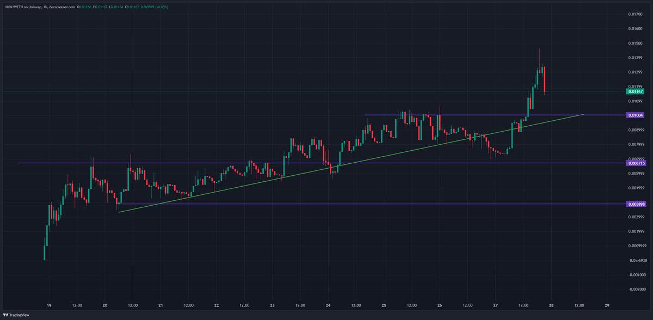This screenshot has height=320, width=653.
Task: Click the (+0.09%) change value
Action: pyautogui.click(x=162, y=7)
